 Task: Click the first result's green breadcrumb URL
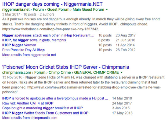click(x=53, y=10)
